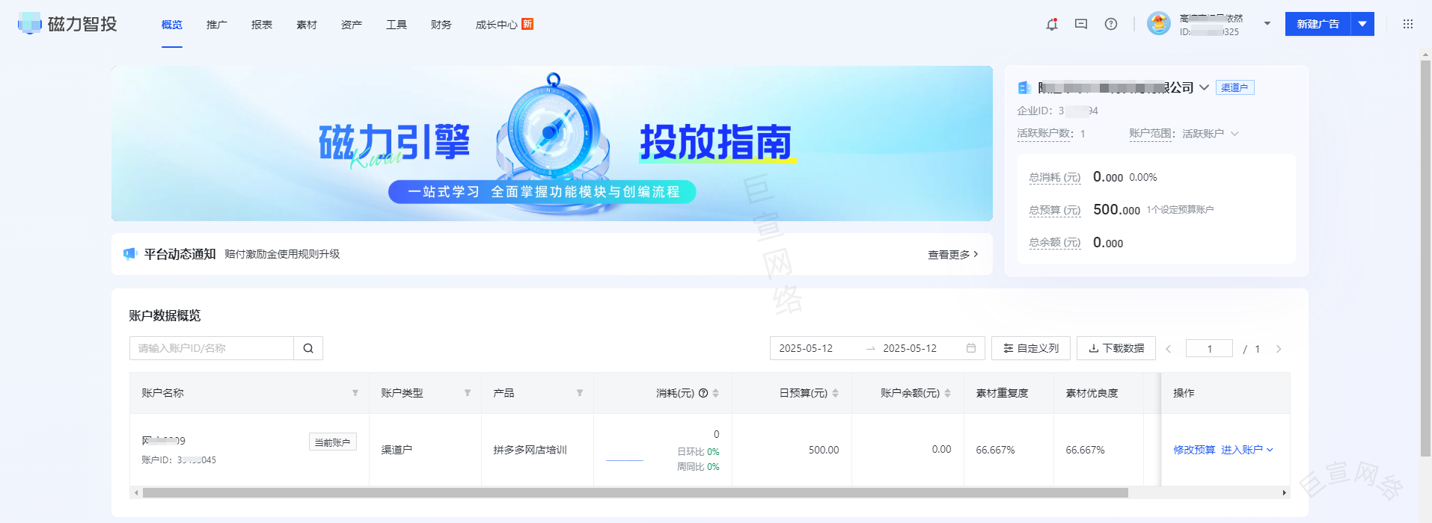Open the 推广 tab
1432x523 pixels.
tap(217, 25)
